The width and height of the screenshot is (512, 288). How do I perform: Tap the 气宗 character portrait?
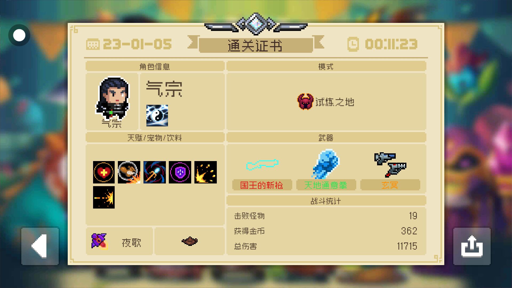[112, 98]
